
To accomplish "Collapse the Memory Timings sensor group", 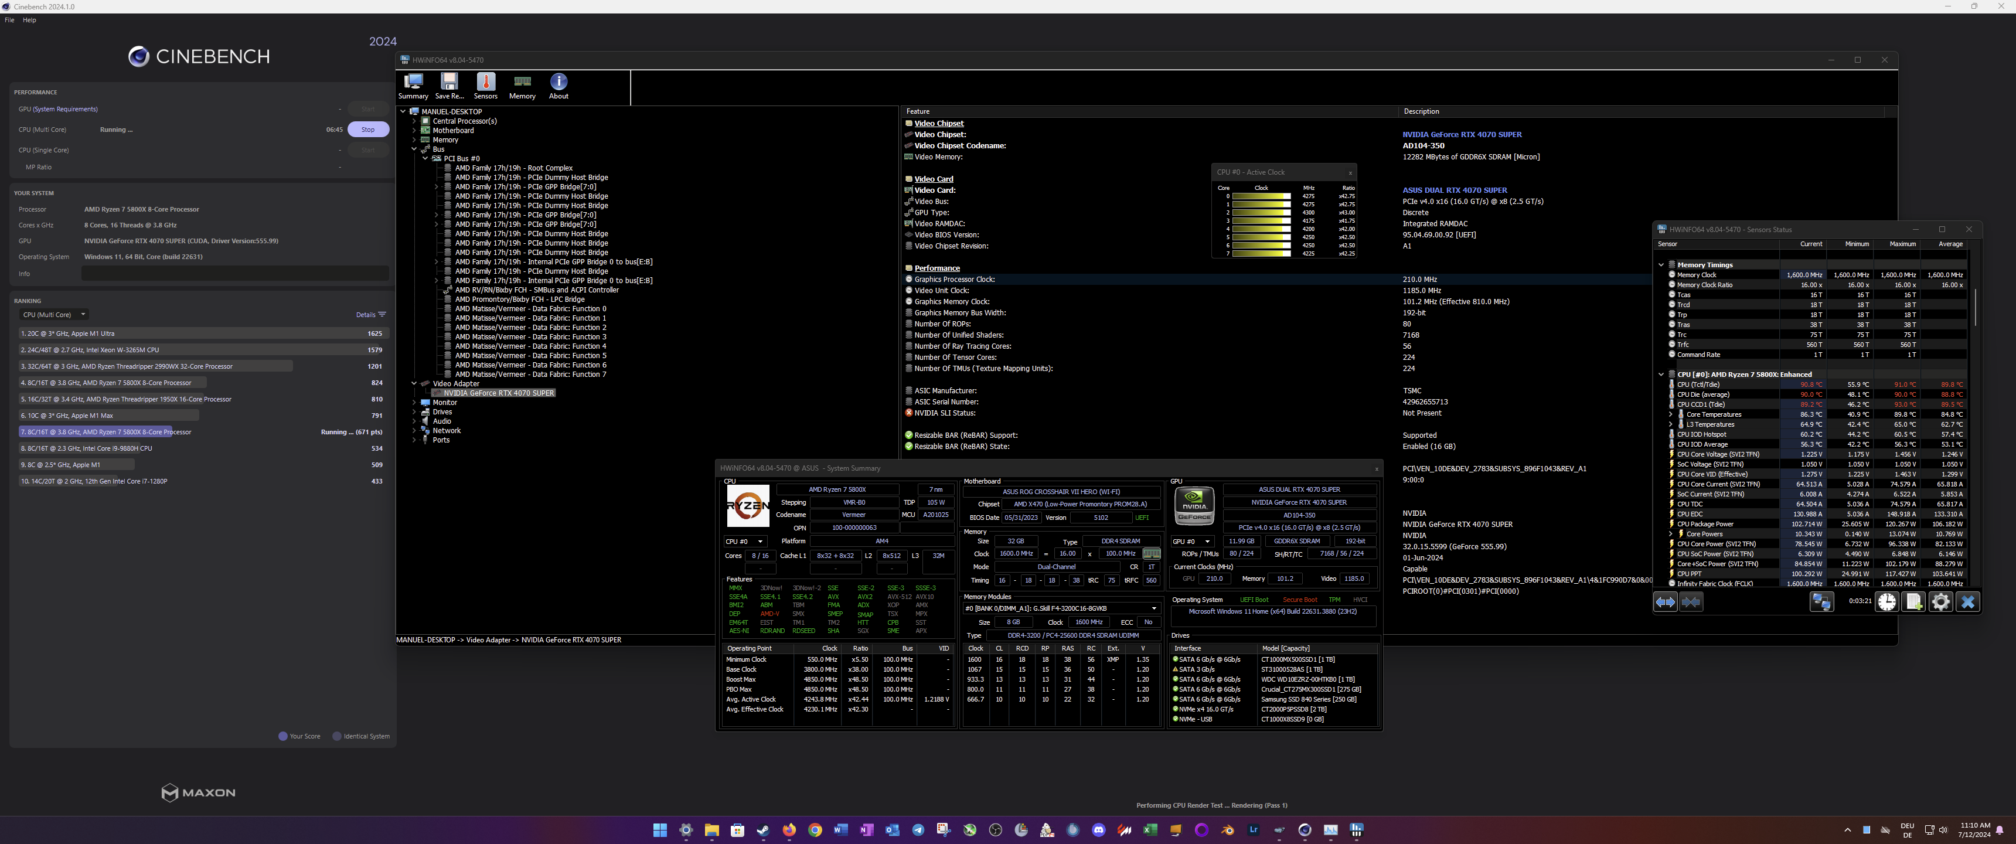I will tap(1661, 265).
